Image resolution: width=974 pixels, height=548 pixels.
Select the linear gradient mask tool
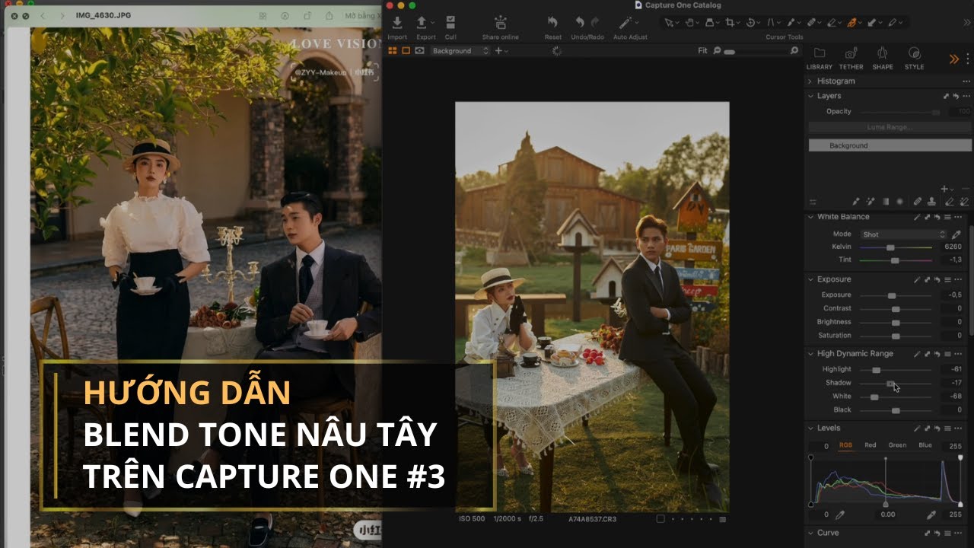[886, 202]
